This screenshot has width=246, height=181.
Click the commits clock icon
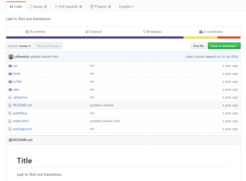click(x=27, y=32)
